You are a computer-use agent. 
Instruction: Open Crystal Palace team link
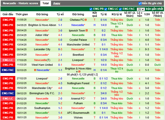point(78,40)
